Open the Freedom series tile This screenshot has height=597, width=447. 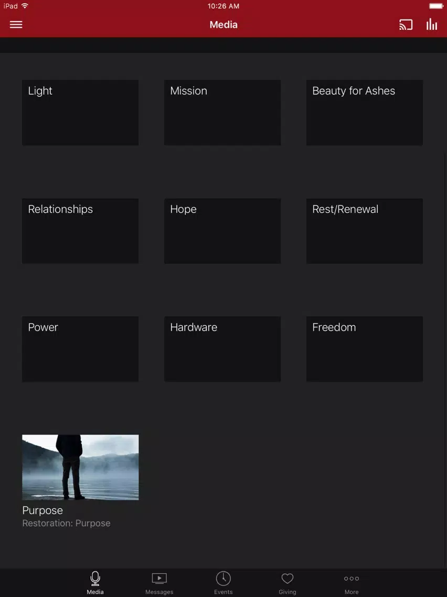coord(365,349)
